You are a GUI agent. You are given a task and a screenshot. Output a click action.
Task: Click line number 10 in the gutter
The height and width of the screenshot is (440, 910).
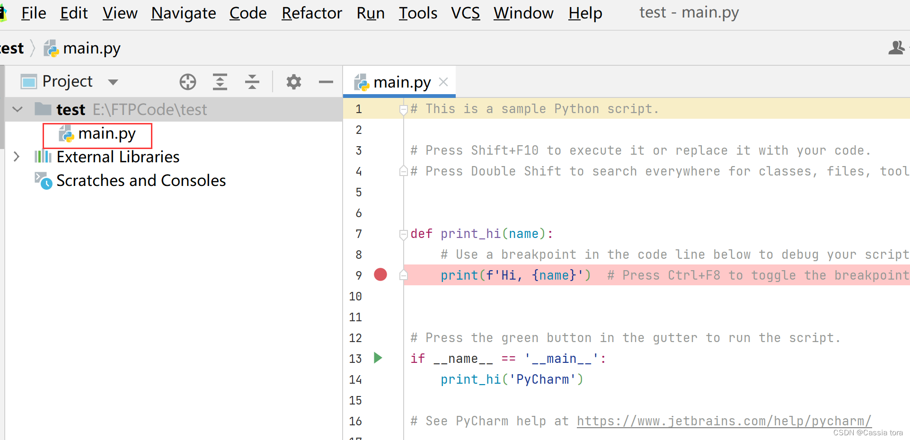click(x=355, y=296)
